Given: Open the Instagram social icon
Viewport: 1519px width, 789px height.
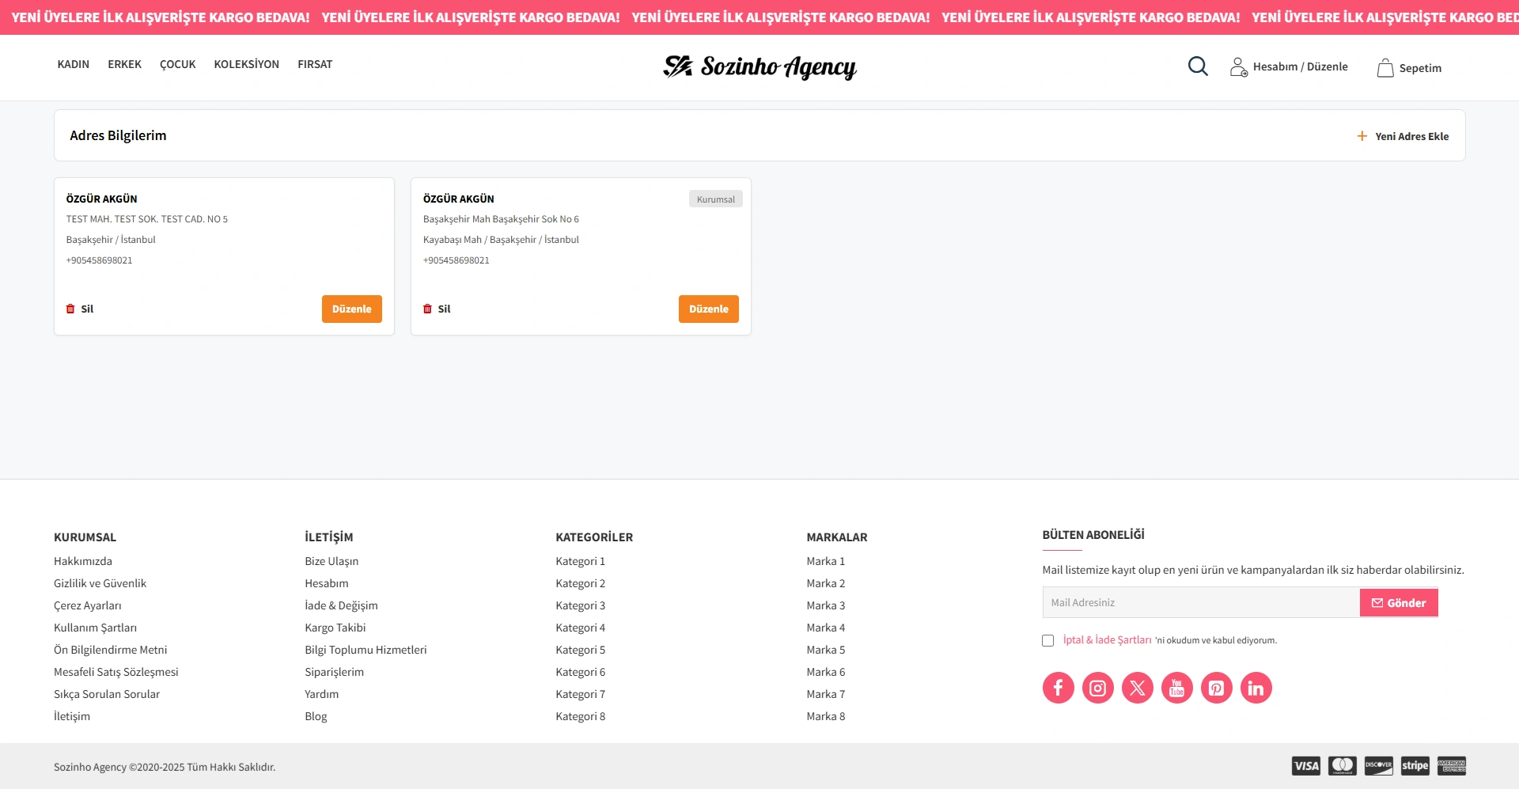Looking at the screenshot, I should tap(1097, 688).
